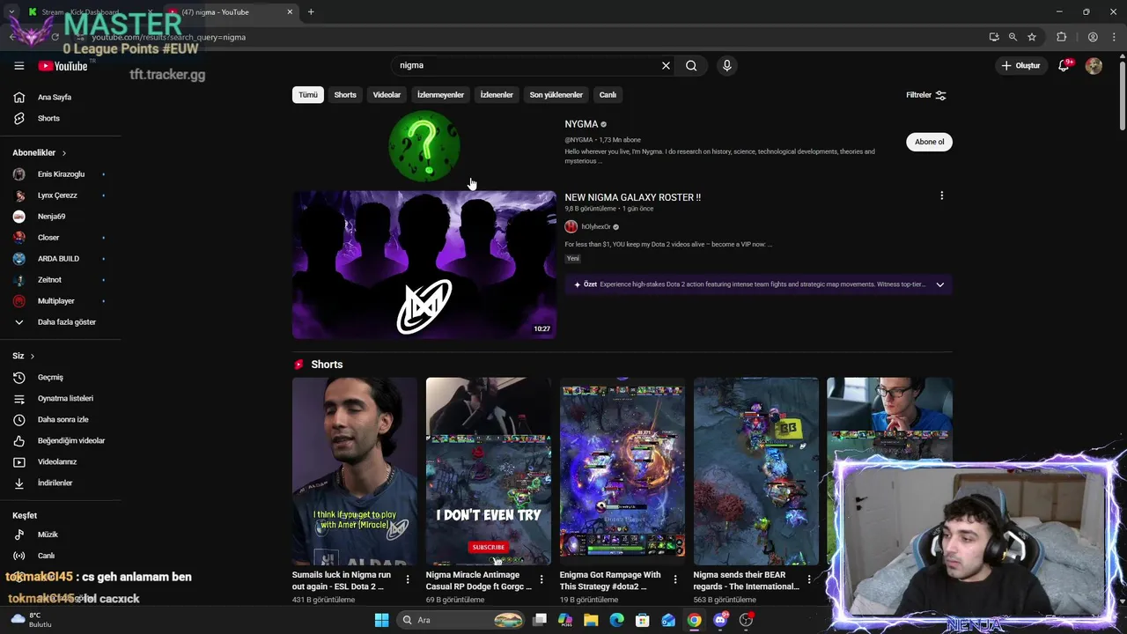Image resolution: width=1127 pixels, height=634 pixels.
Task: Open options for Sumails luck short
Action: pyautogui.click(x=408, y=579)
